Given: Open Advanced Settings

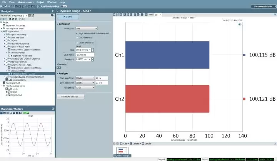Looking at the screenshot, I should click(x=70, y=96).
